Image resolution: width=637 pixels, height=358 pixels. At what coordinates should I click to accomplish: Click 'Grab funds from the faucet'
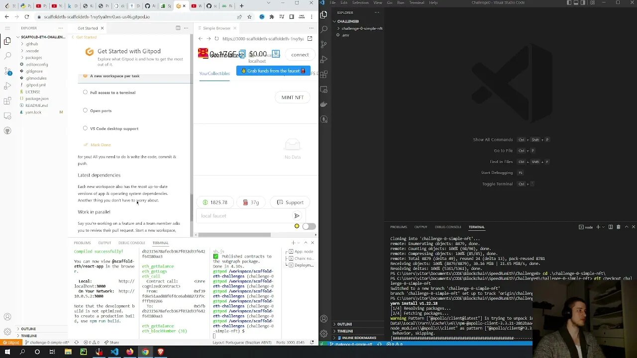click(x=273, y=71)
